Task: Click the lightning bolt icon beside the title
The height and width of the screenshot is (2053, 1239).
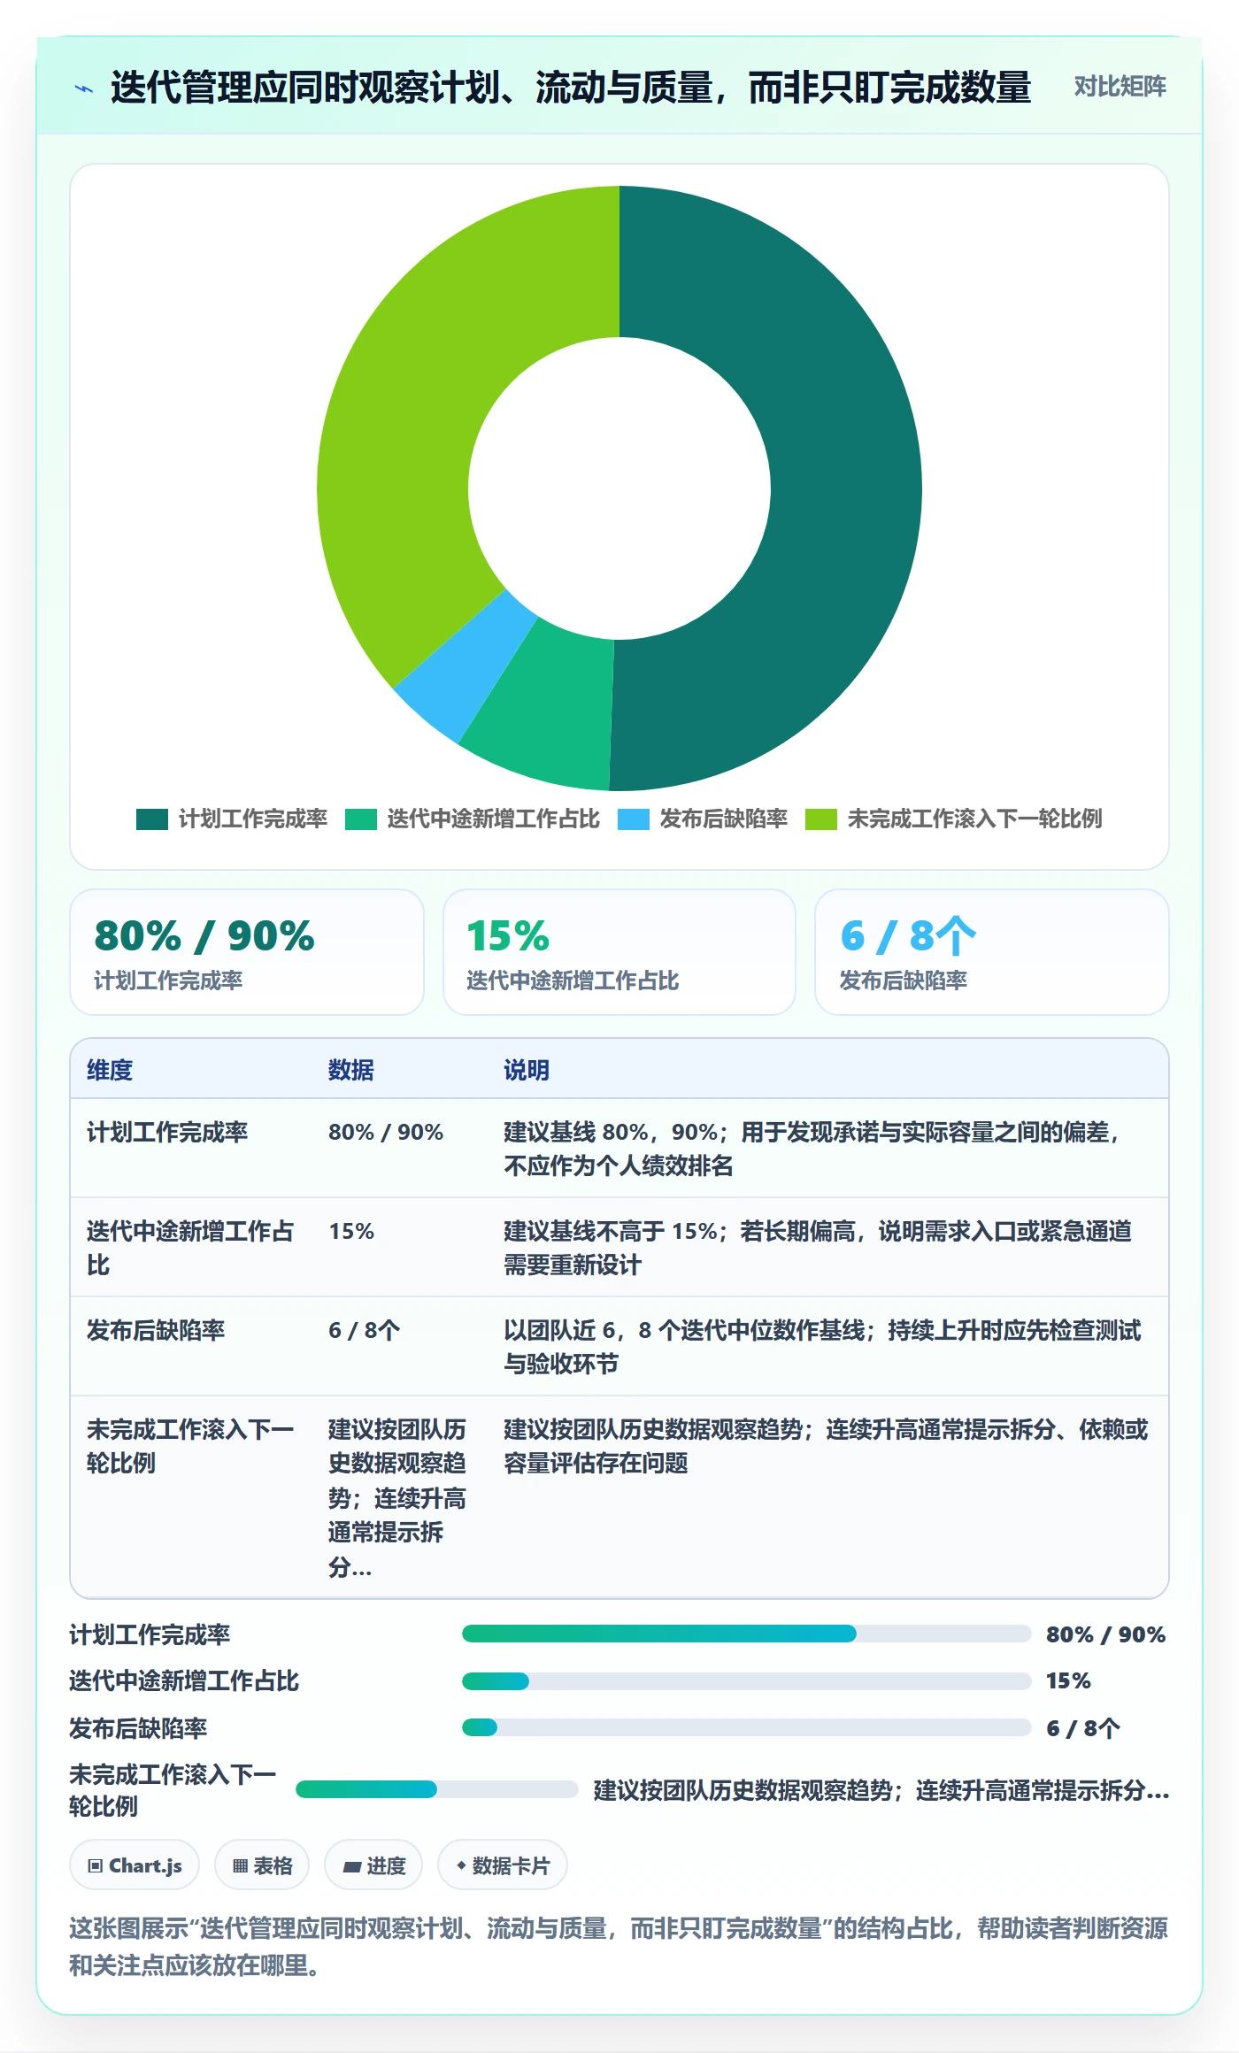Action: click(84, 88)
